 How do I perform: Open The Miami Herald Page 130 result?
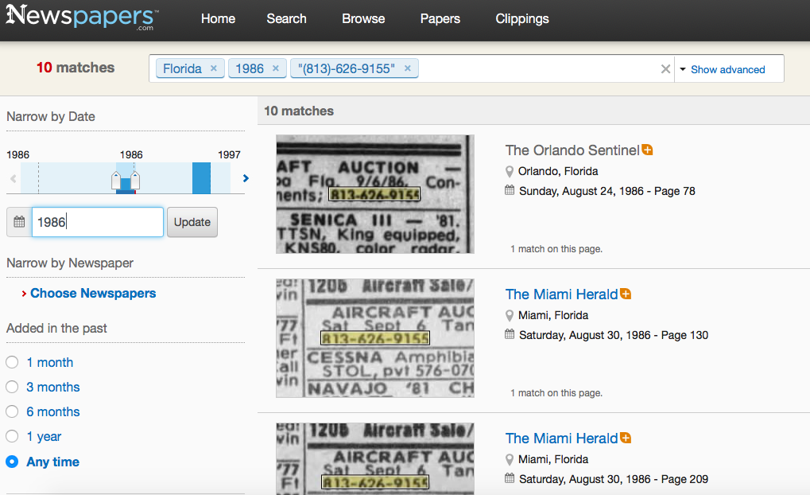(x=561, y=294)
